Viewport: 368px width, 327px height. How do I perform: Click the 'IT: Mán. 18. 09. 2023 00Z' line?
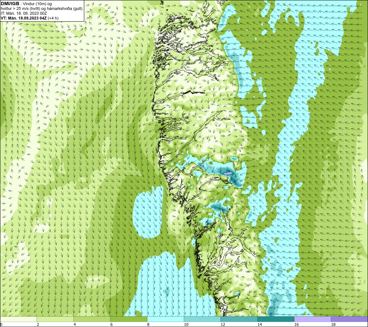click(24, 13)
